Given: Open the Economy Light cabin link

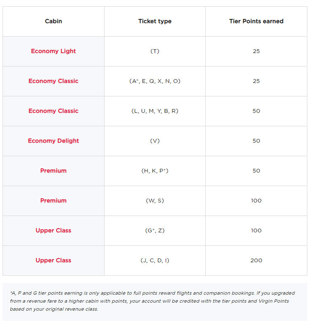Looking at the screenshot, I should point(54,51).
